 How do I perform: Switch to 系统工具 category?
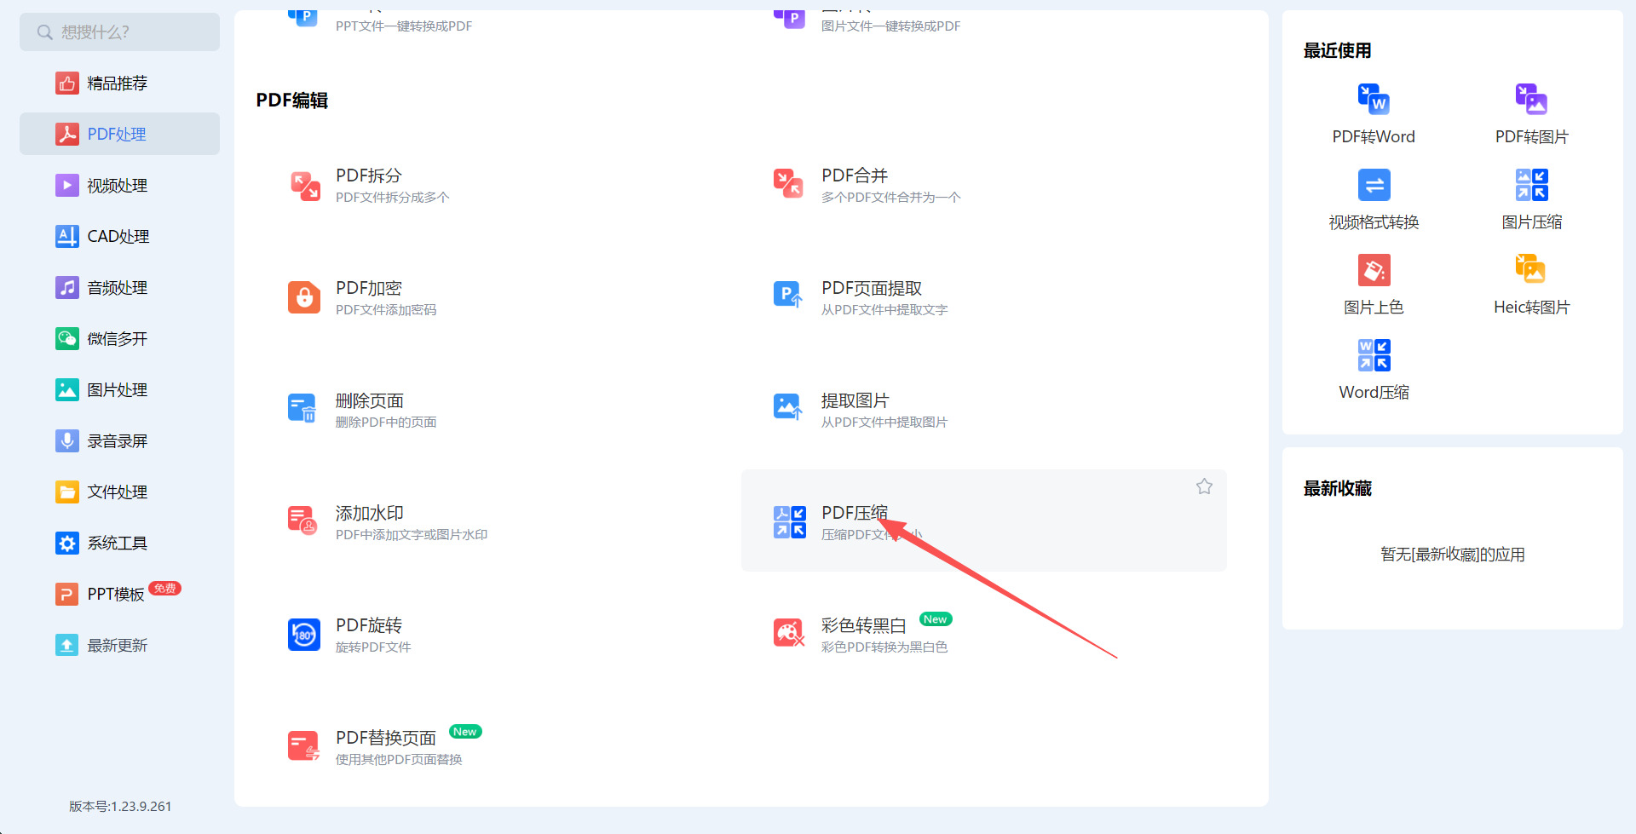119,544
